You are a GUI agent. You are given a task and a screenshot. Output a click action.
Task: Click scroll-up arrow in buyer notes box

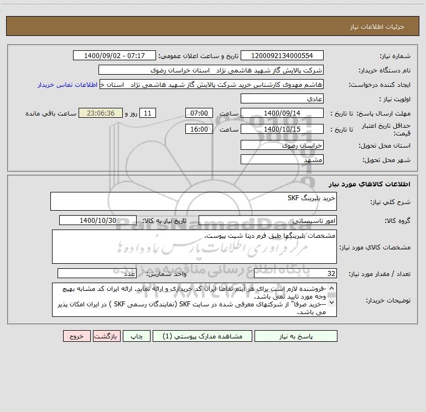click(331, 288)
